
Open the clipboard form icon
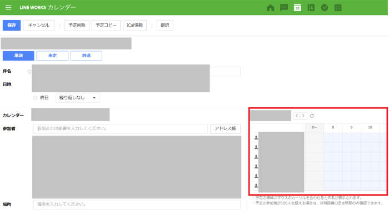coord(338,8)
